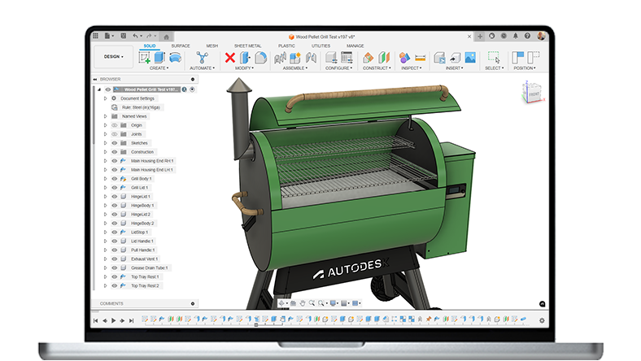Select the Fillet tool
The height and width of the screenshot is (361, 641).
coord(260,58)
